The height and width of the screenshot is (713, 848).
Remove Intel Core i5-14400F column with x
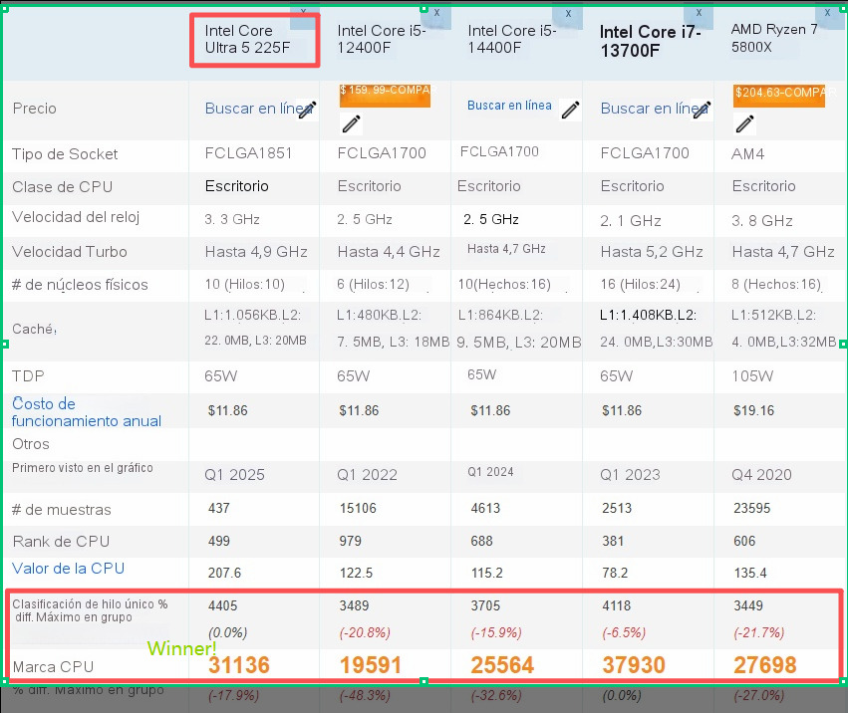[x=568, y=14]
